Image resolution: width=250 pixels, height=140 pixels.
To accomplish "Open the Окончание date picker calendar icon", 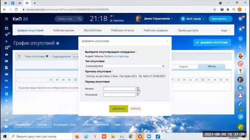I will (x=137, y=94).
